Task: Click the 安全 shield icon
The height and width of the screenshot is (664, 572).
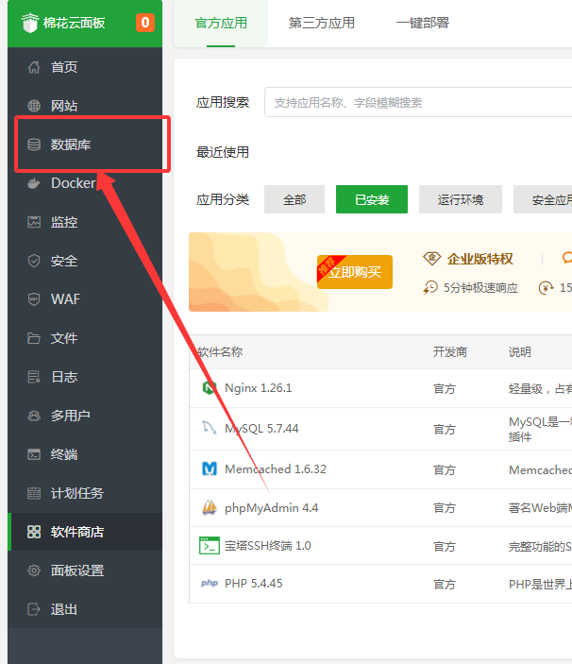Action: 34,261
